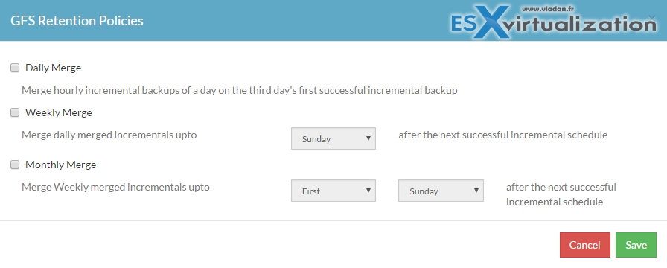
Task: Click the ESX virtualization logo
Action: click(x=554, y=22)
